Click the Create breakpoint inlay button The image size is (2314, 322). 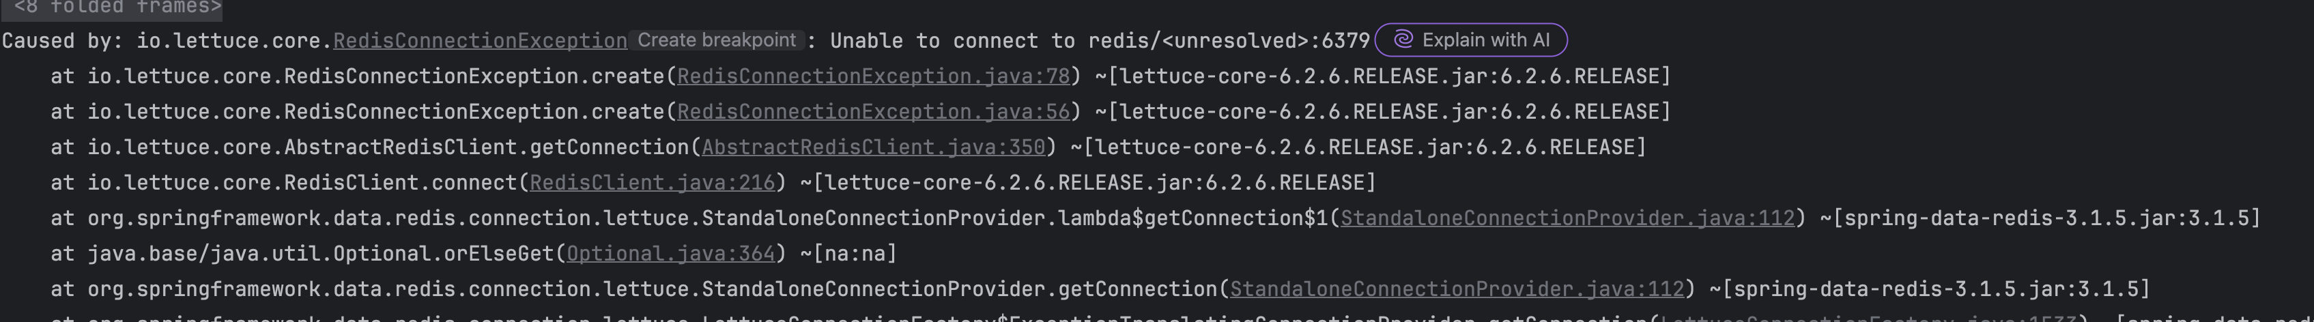tap(716, 40)
